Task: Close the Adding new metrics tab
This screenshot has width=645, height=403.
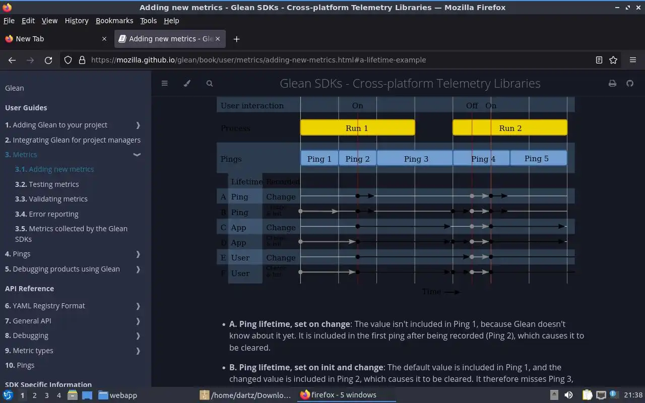Action: (218, 39)
